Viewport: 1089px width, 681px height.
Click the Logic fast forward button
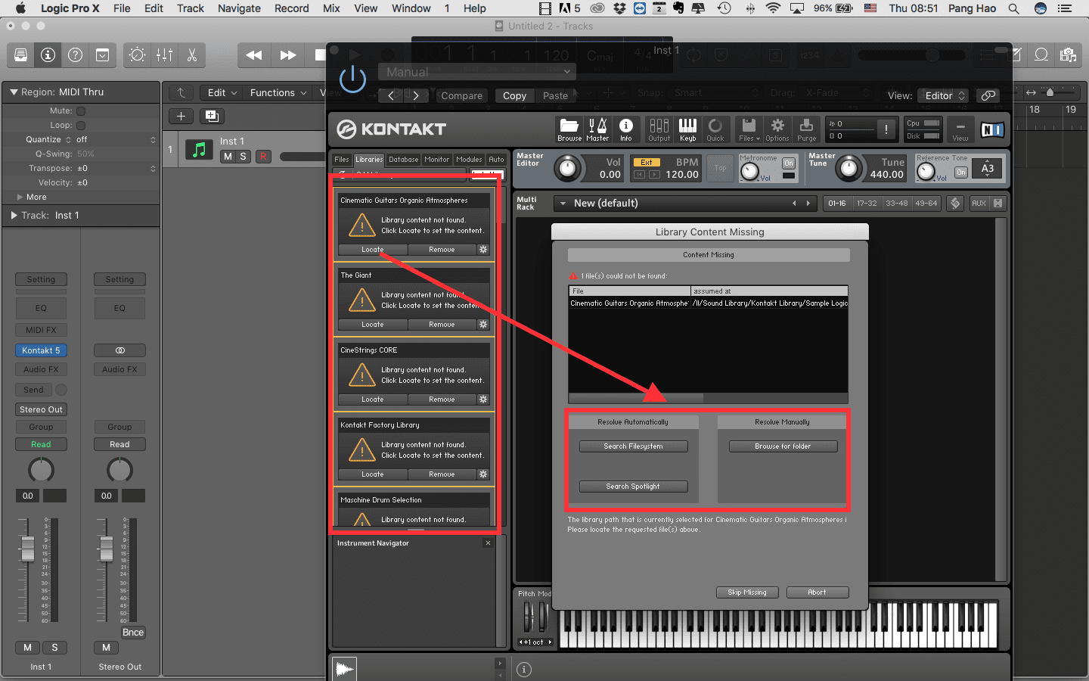pyautogui.click(x=288, y=55)
